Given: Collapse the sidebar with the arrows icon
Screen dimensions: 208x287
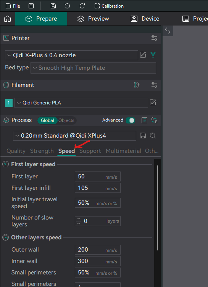Looking at the screenshot, I should [x=168, y=30].
